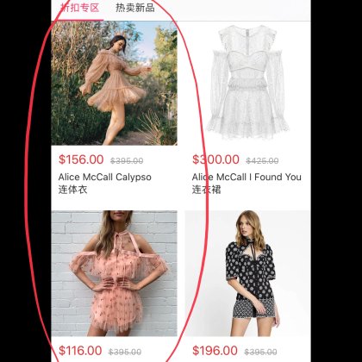The image size is (362, 362).
Task: Click the crossed-out price beside $116.00
Action: pyautogui.click(x=125, y=352)
